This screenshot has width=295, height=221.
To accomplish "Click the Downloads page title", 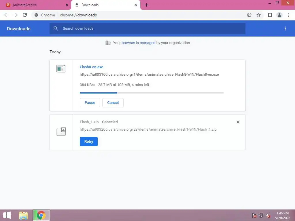I will click(x=19, y=28).
